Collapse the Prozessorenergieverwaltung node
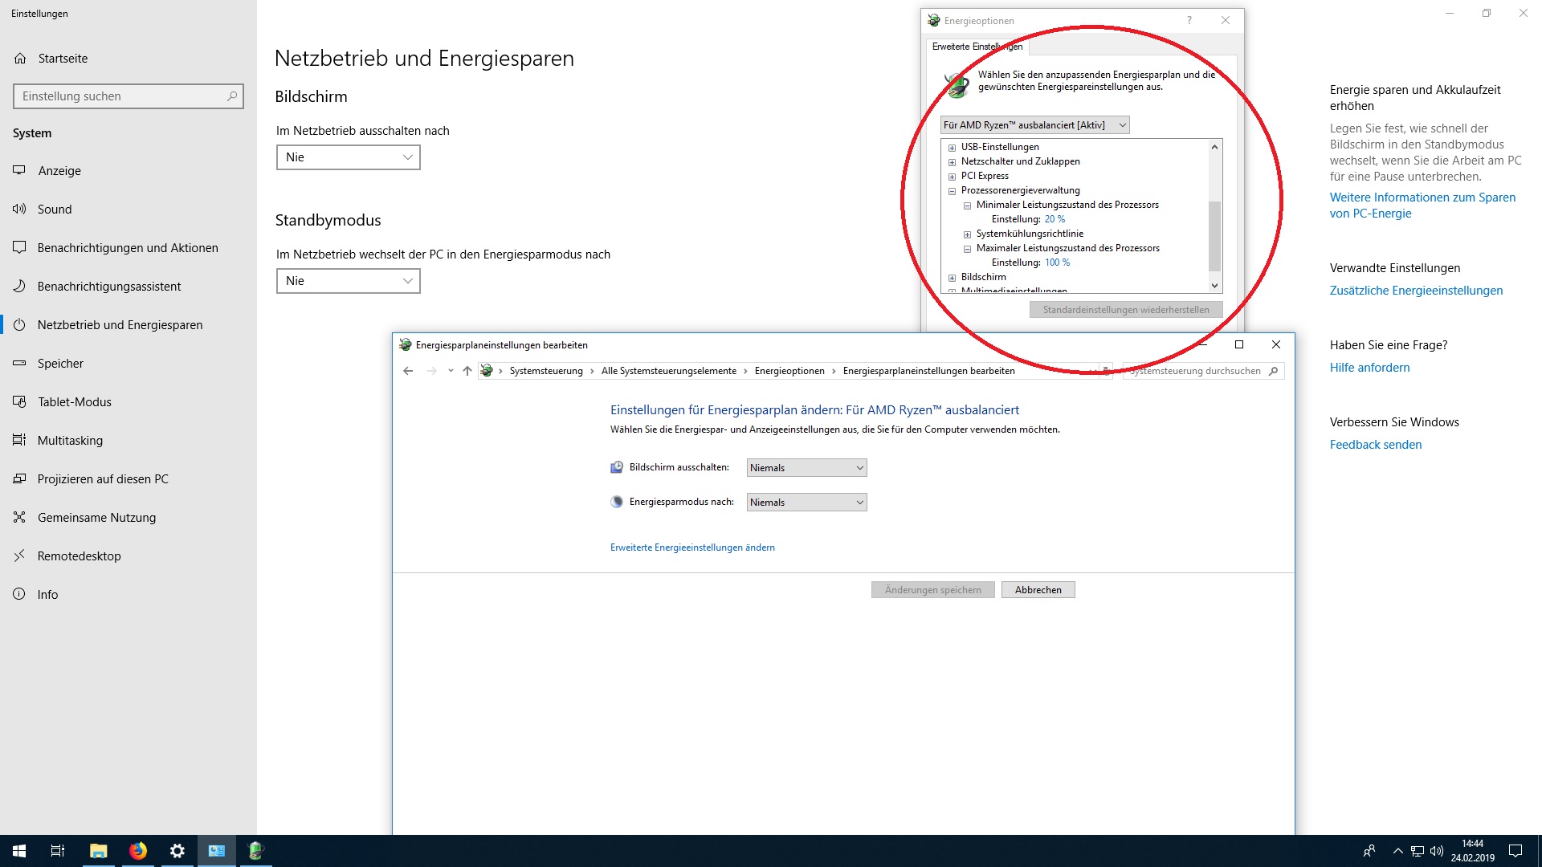This screenshot has width=1542, height=867. pos(952,191)
